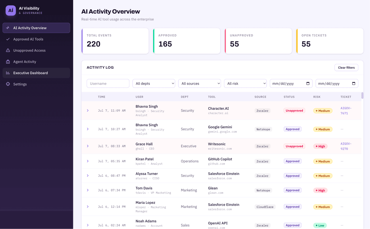Image resolution: width=370 pixels, height=229 pixels.
Task: Expand the Character.AI row for Bhavna Singh
Action: [88, 111]
